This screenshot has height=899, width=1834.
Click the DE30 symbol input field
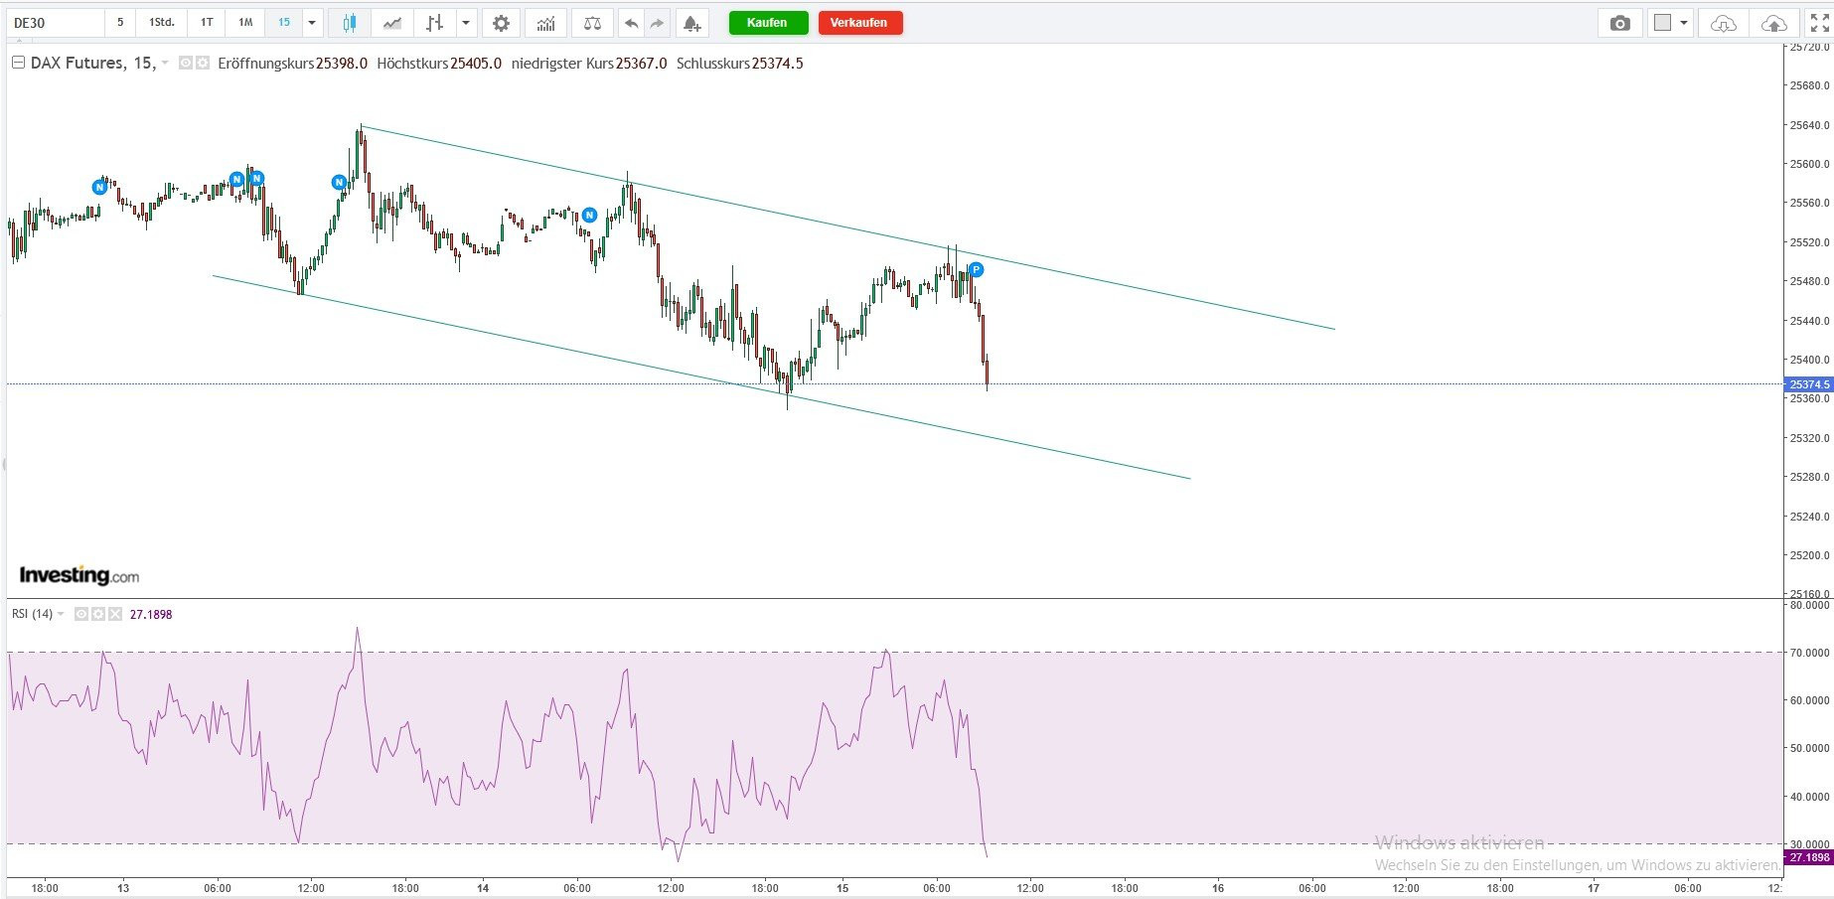55,23
